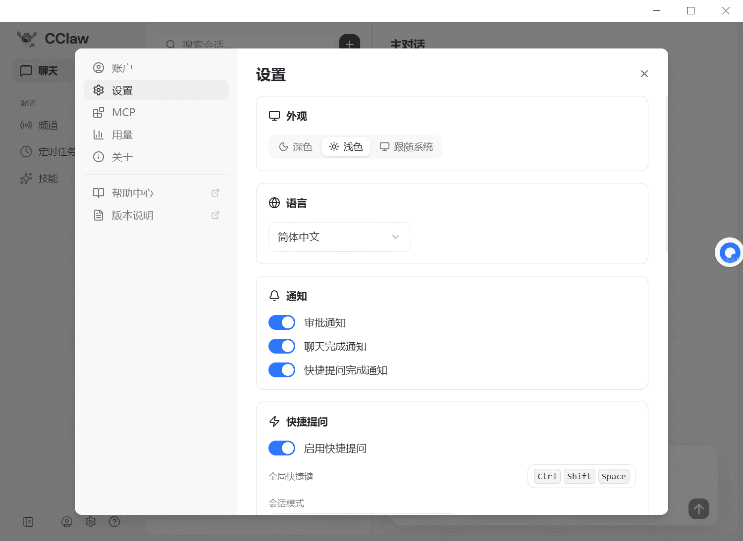Viewport: 743px width, 541px height.
Task: Turn off 聊天完成通知
Action: coord(281,346)
